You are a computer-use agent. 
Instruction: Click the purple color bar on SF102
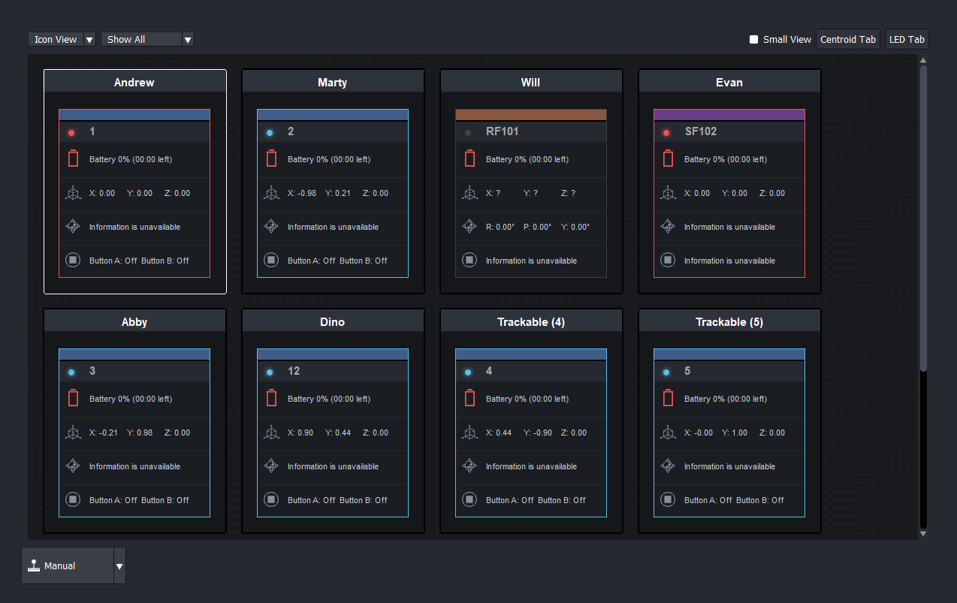(729, 113)
